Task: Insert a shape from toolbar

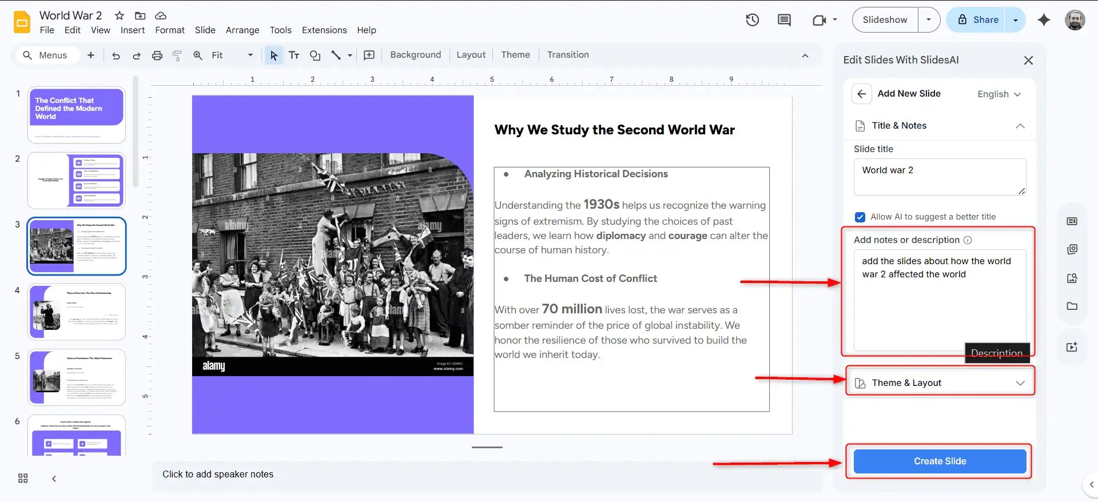Action: point(315,55)
